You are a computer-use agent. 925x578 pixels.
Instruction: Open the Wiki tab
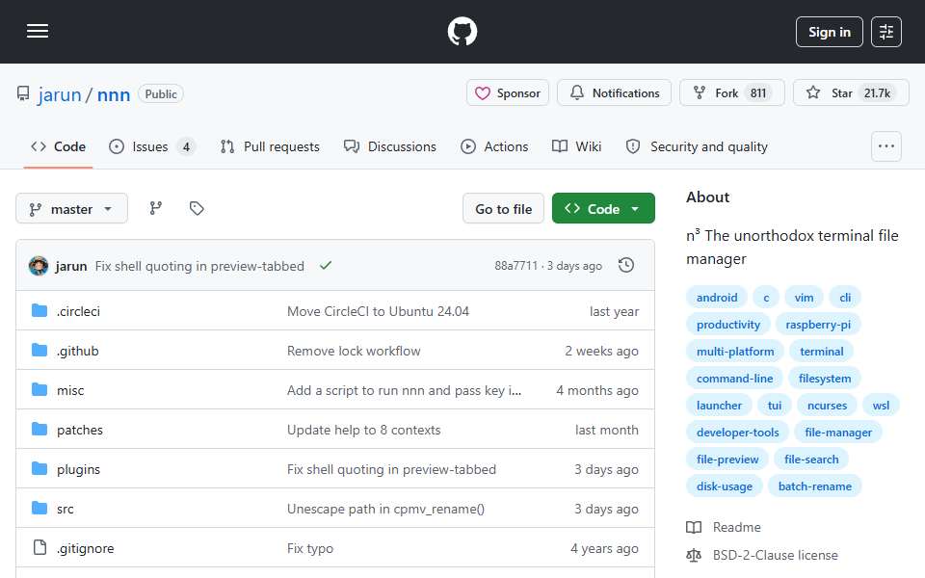pos(577,146)
